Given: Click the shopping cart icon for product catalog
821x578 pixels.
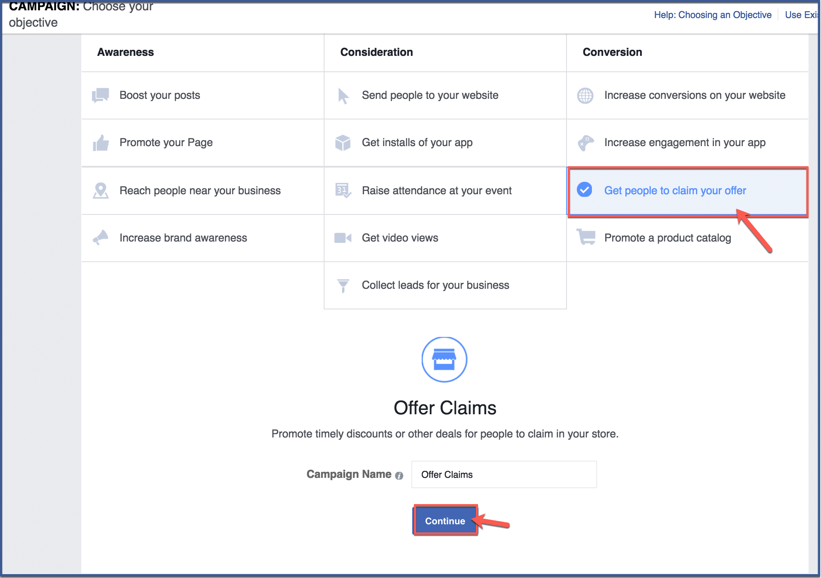Looking at the screenshot, I should click(x=586, y=237).
